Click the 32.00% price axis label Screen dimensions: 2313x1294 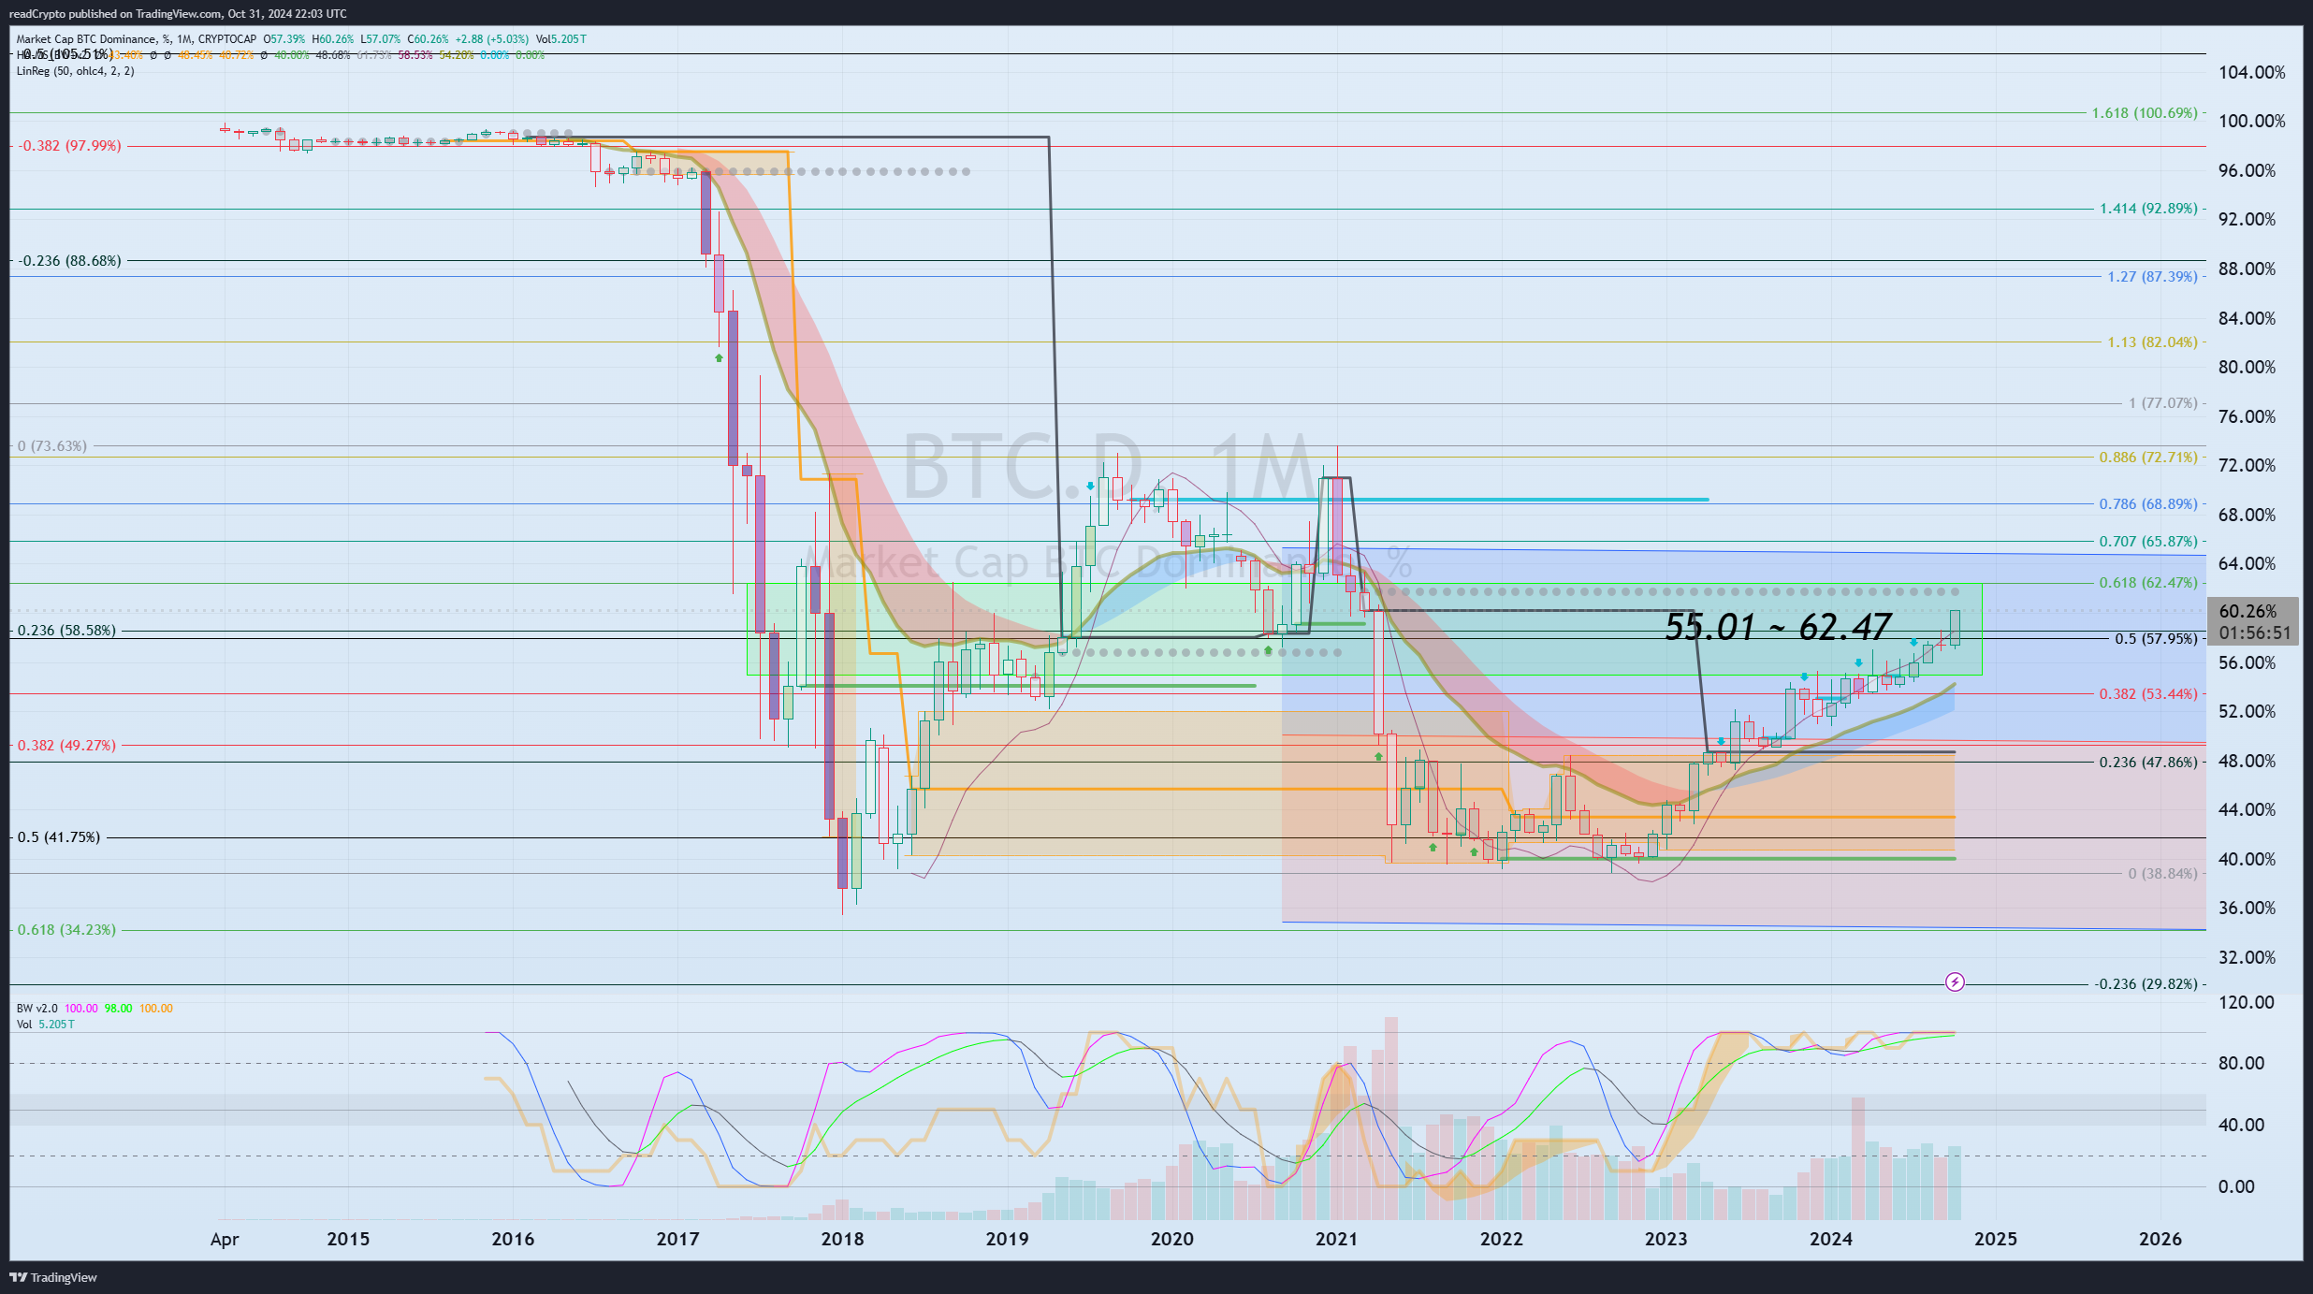click(2248, 958)
